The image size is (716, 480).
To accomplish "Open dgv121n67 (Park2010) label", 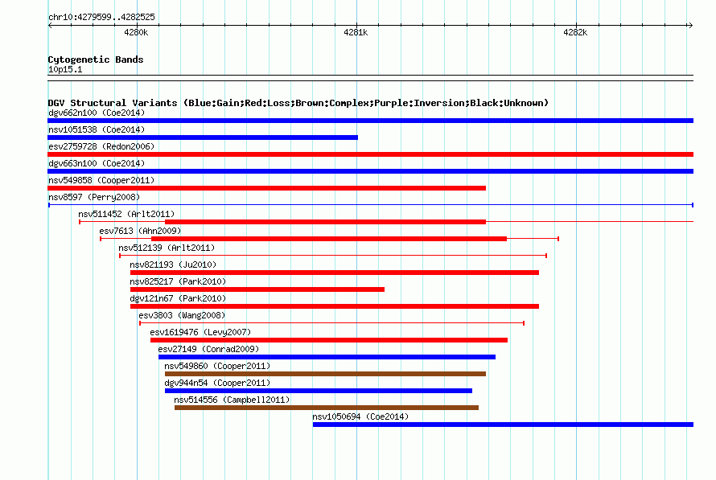I will click(x=178, y=298).
